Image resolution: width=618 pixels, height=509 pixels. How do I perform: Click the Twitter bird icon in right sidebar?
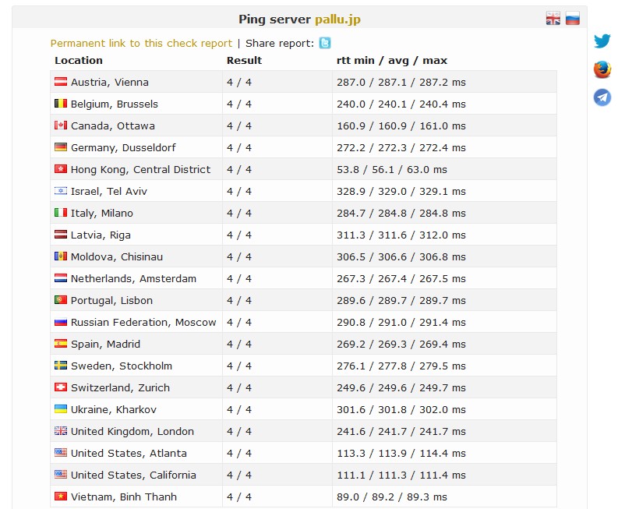click(x=602, y=41)
